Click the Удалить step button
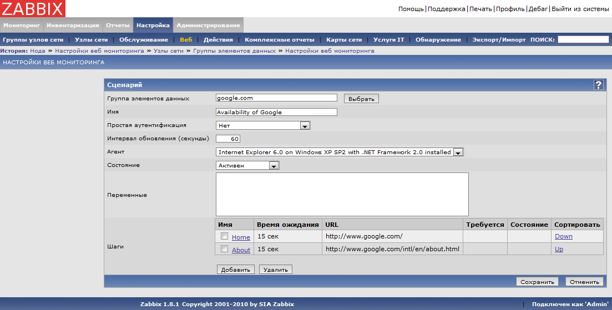 pyautogui.click(x=276, y=270)
